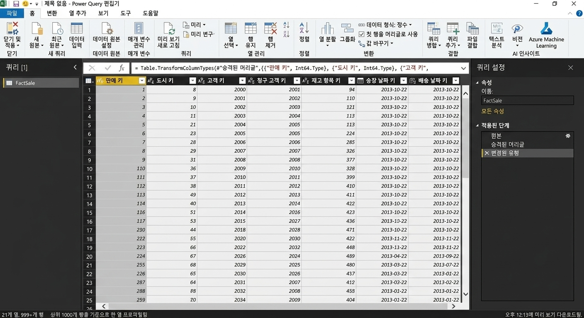Select the FactSale query
584x318 pixels.
coord(41,83)
